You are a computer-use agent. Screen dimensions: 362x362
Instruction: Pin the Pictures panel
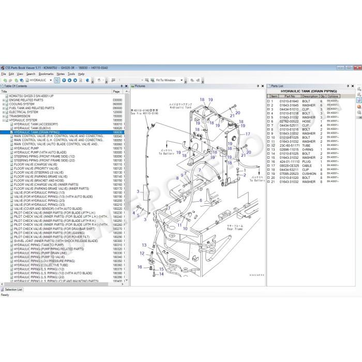[258, 86]
